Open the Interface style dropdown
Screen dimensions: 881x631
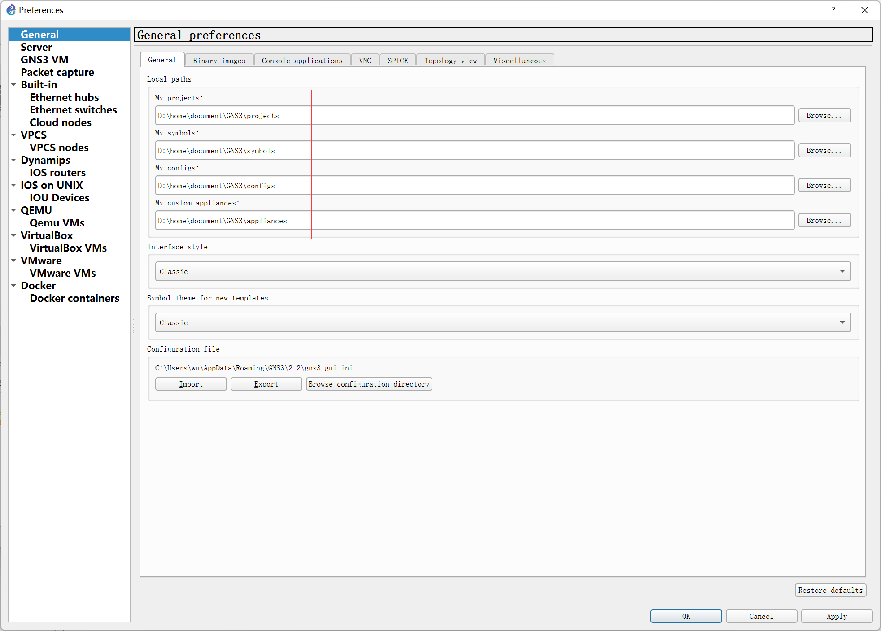503,271
